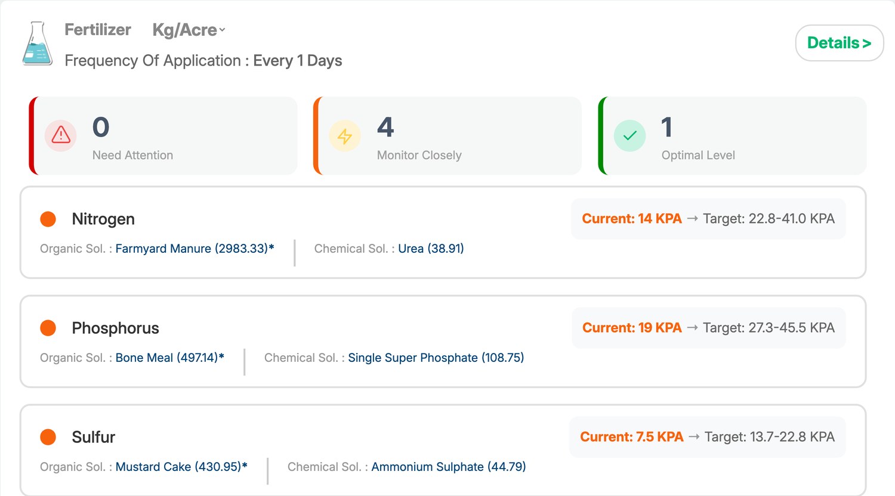
Task: Click the orange status dot beside Nitrogen
Action: (x=48, y=219)
